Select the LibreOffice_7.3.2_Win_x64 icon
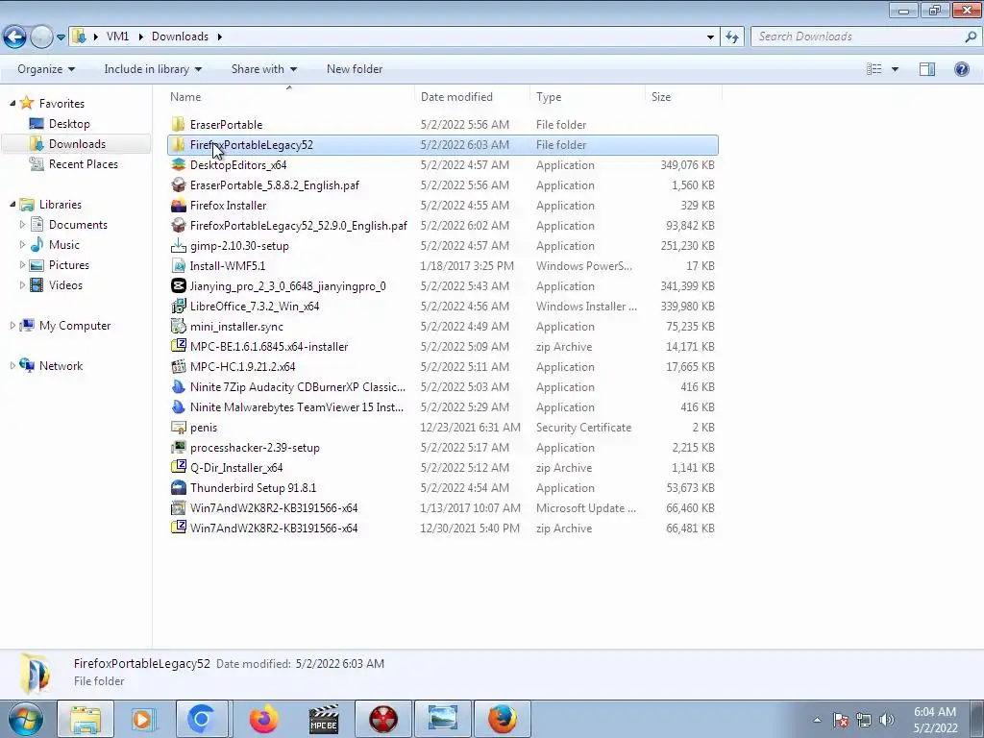This screenshot has height=738, width=984. click(178, 306)
